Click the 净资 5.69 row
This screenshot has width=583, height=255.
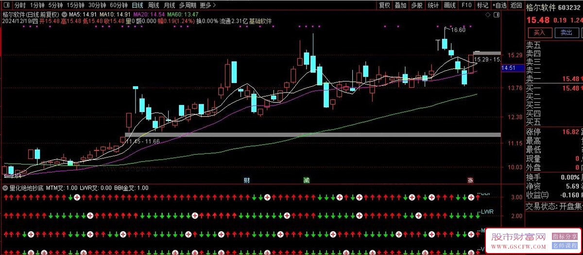(554, 186)
